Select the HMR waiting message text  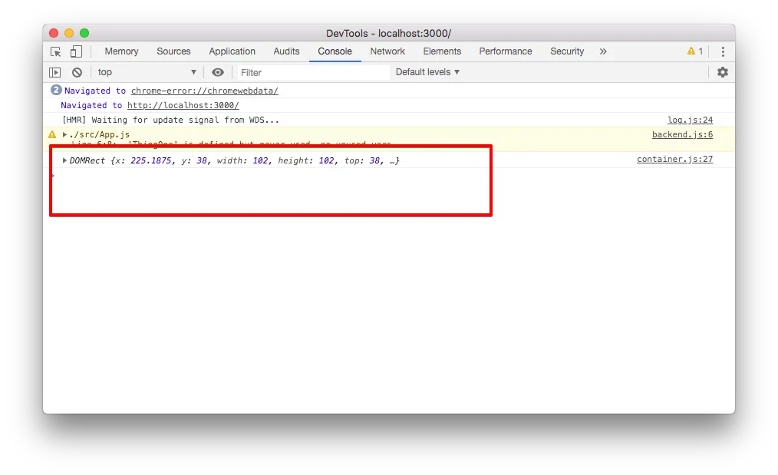pos(170,120)
